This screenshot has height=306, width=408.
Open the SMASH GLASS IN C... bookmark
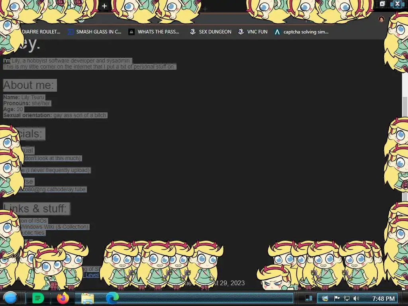99,32
